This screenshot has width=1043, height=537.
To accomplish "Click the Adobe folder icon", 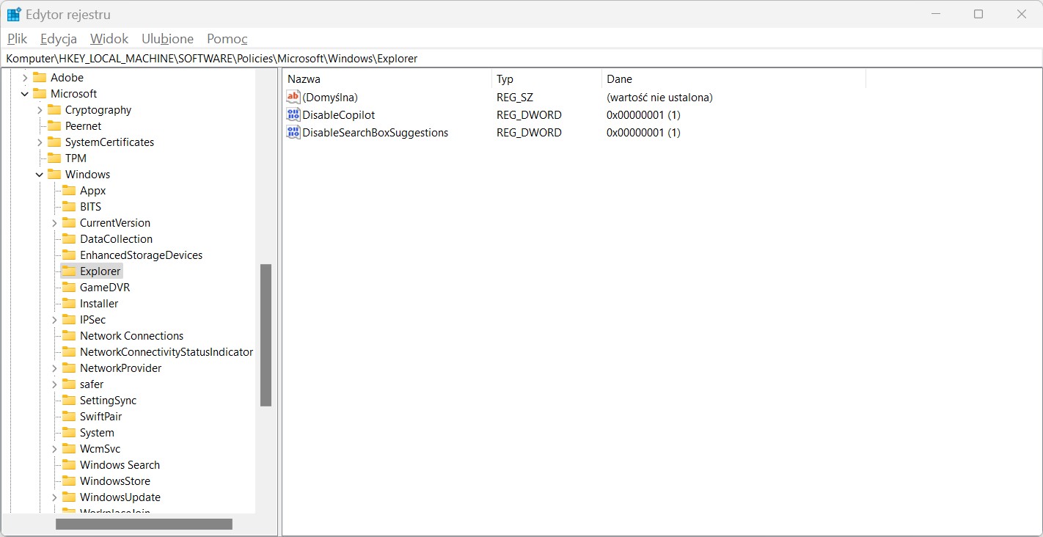I will [x=40, y=78].
